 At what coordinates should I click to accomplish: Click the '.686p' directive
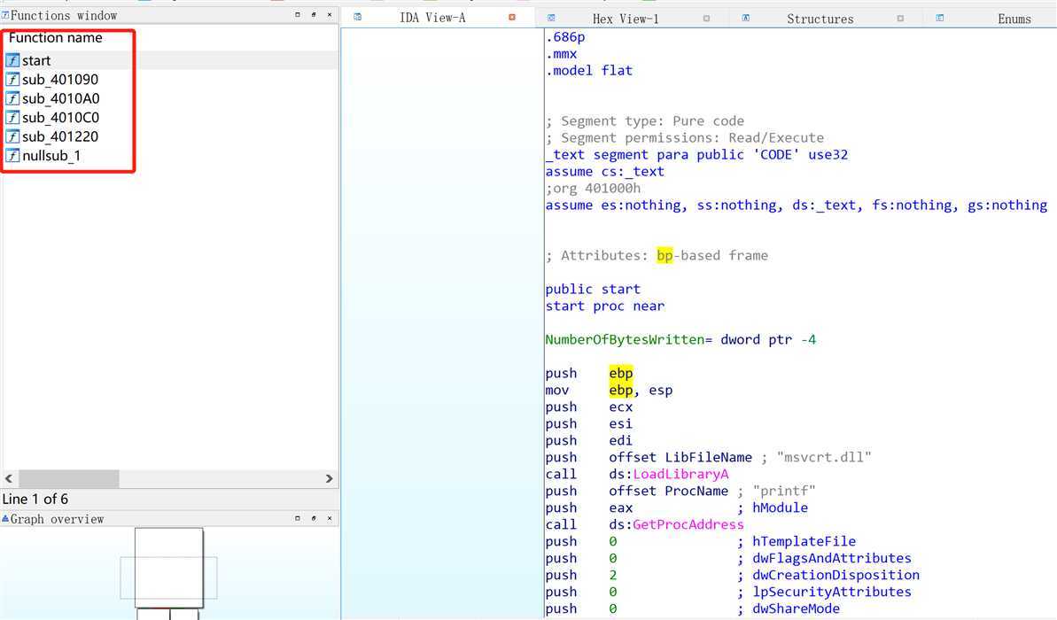(x=565, y=38)
